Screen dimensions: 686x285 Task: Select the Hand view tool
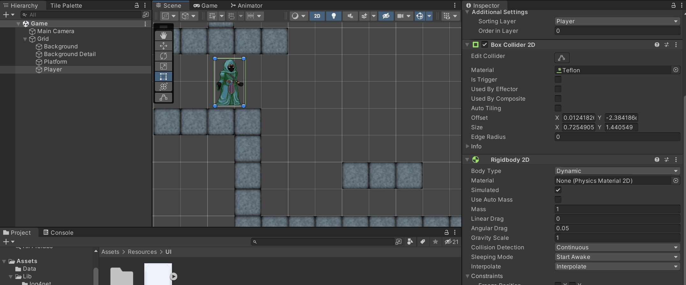[x=164, y=35]
